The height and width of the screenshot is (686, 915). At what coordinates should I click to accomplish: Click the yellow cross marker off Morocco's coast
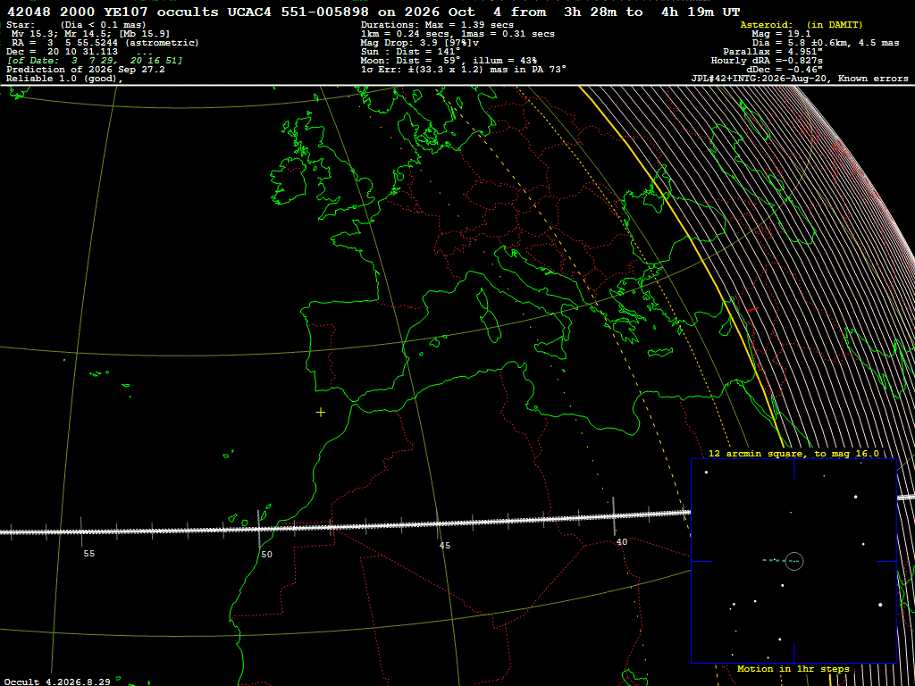pos(321,413)
